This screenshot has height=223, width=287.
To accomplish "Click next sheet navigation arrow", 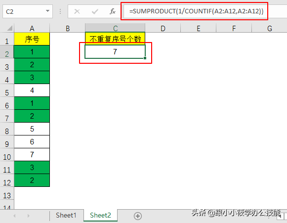I will coord(28,216).
